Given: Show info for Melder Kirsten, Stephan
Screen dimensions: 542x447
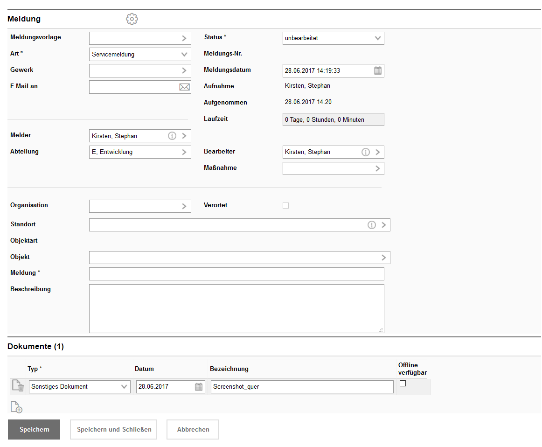Looking at the screenshot, I should 172,136.
